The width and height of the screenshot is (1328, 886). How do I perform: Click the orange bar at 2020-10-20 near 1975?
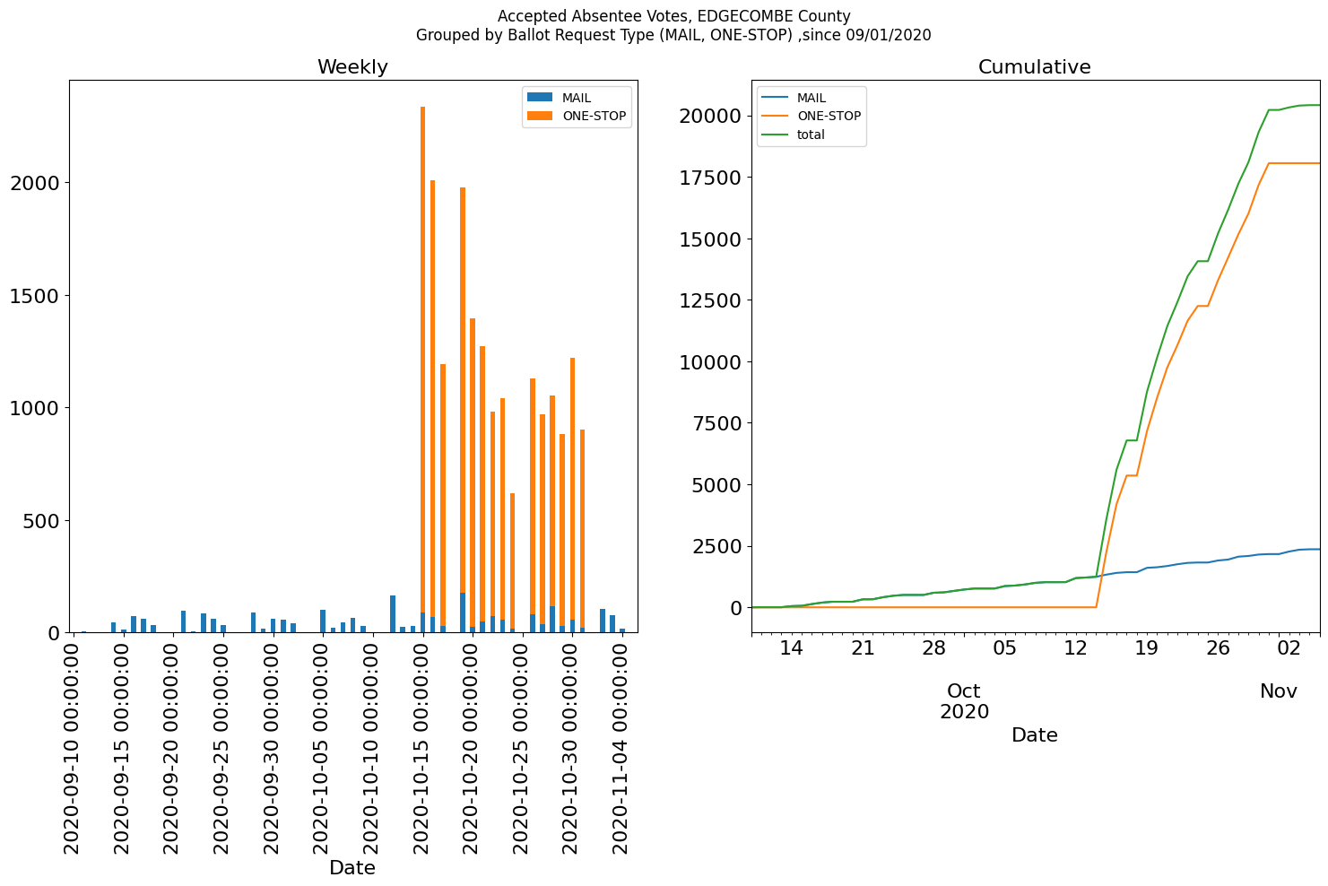click(463, 390)
